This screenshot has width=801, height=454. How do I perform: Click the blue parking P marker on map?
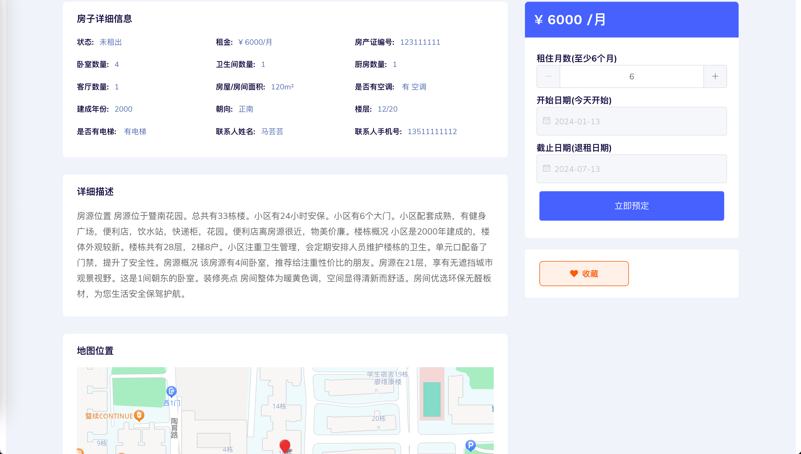pyautogui.click(x=470, y=445)
